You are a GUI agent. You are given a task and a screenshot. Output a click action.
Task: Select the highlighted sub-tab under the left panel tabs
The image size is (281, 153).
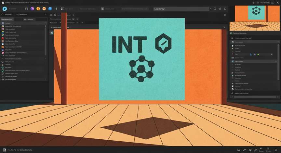pyautogui.click(x=7, y=19)
